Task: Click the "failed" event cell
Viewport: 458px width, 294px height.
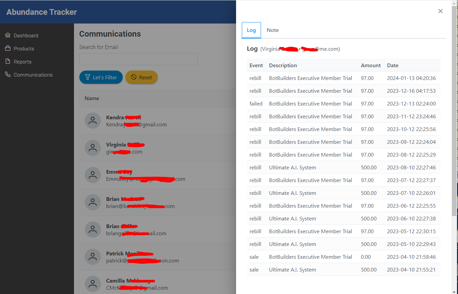Action: (256, 104)
